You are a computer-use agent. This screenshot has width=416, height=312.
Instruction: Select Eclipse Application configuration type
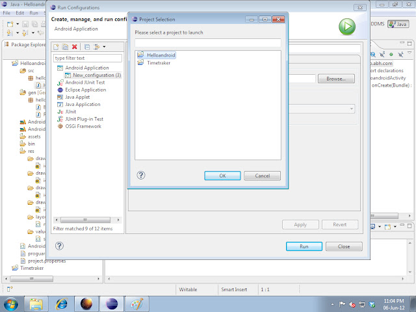pyautogui.click(x=82, y=90)
